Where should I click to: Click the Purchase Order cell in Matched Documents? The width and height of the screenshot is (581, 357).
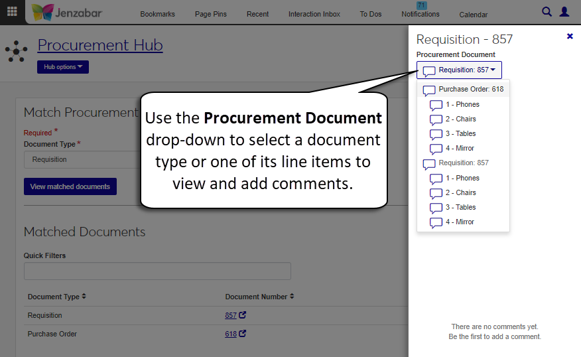(x=52, y=334)
